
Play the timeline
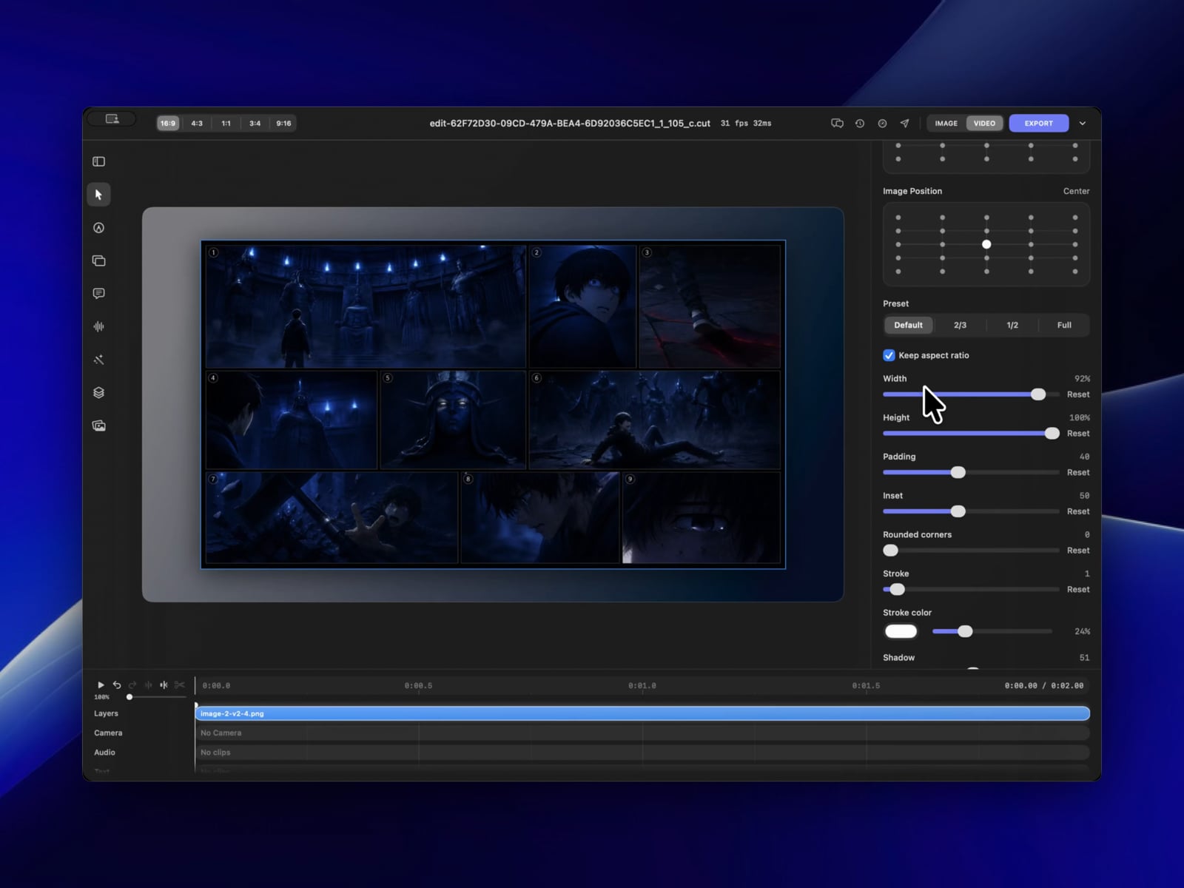pos(101,685)
